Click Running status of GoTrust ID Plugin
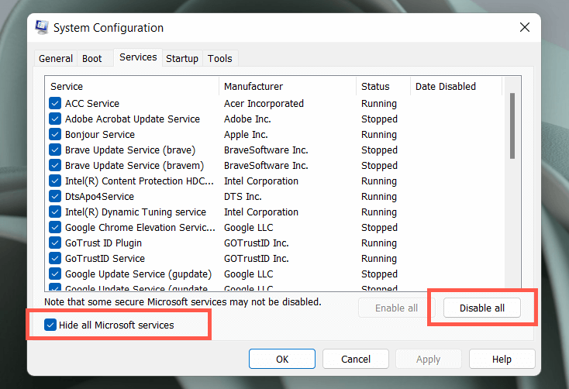 coord(379,243)
